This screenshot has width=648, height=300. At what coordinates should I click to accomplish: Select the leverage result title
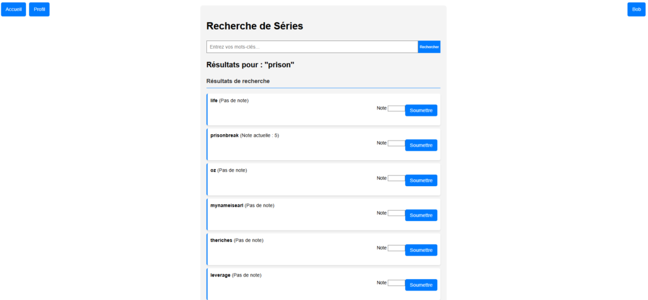click(x=220, y=275)
